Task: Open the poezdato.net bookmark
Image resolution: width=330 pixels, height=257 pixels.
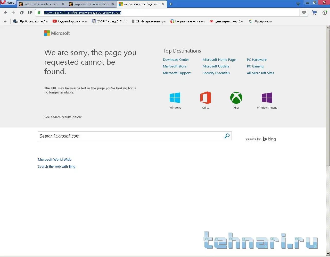Action: (x=31, y=21)
